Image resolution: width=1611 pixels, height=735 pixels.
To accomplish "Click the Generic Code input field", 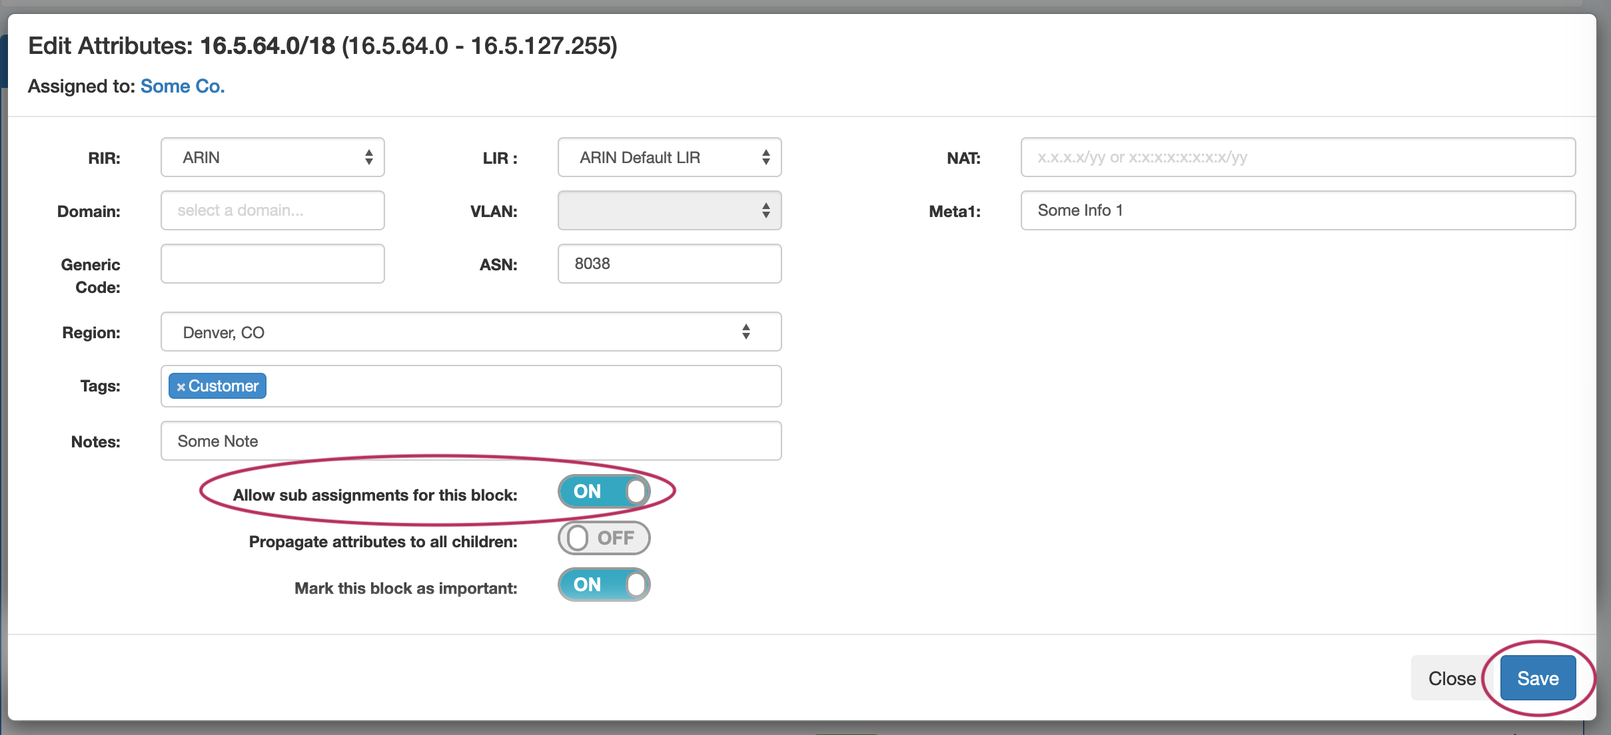I will [272, 264].
